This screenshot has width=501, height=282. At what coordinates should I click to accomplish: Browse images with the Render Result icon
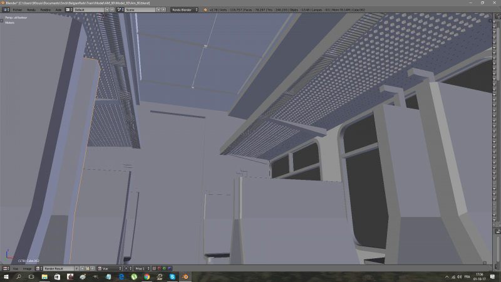coord(39,269)
